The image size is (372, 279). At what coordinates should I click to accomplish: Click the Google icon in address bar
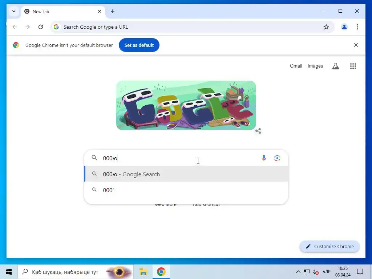coord(56,27)
